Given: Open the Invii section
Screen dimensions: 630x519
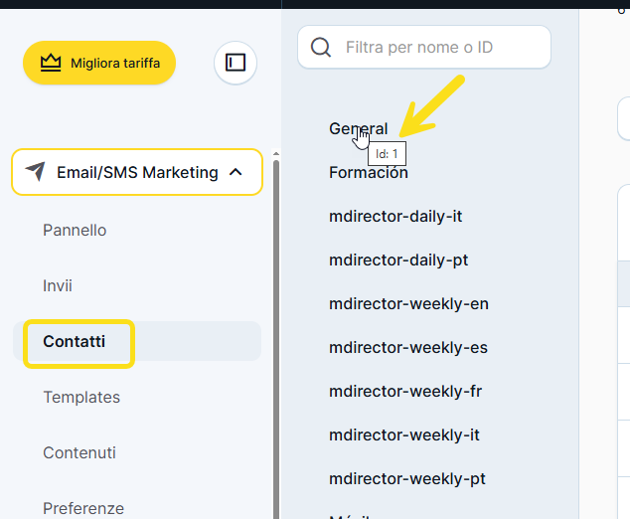Looking at the screenshot, I should coord(58,285).
